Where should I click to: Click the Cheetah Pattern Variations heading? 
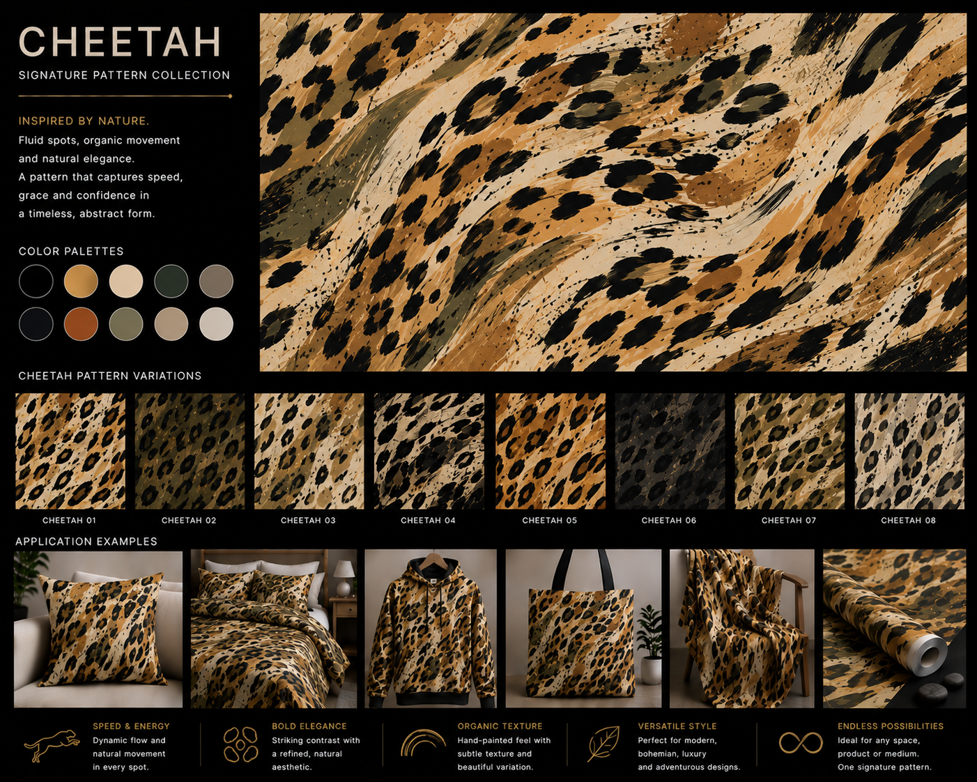coord(110,376)
